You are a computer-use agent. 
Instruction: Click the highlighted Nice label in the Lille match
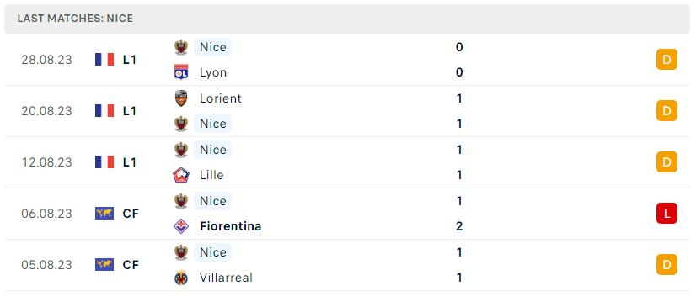pos(212,150)
